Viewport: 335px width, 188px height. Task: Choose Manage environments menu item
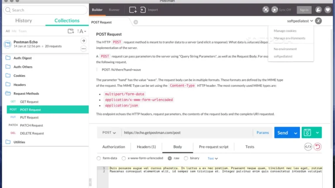click(x=290, y=38)
